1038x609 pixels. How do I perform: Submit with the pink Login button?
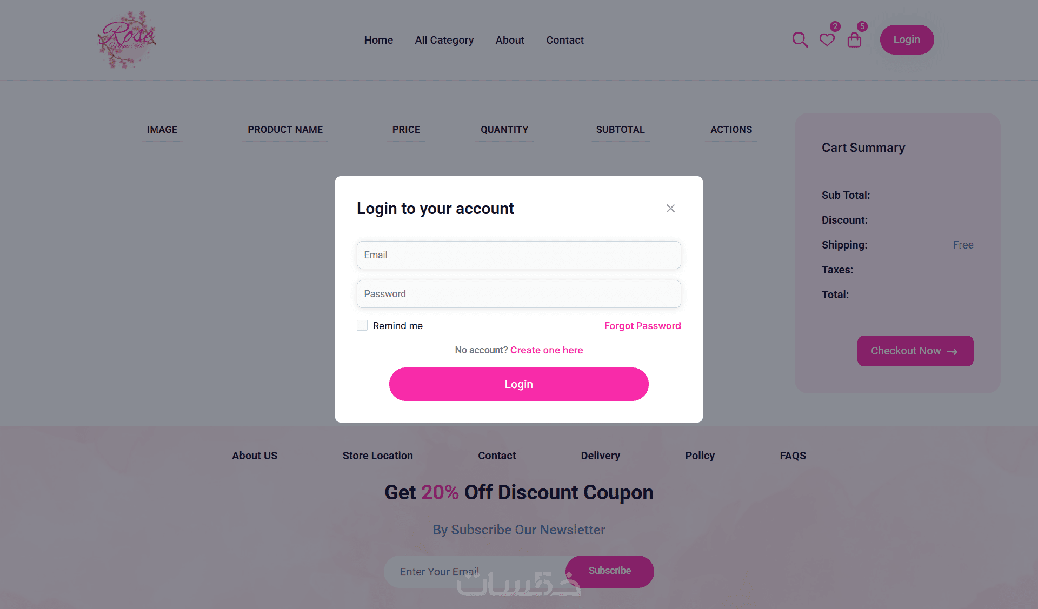519,384
